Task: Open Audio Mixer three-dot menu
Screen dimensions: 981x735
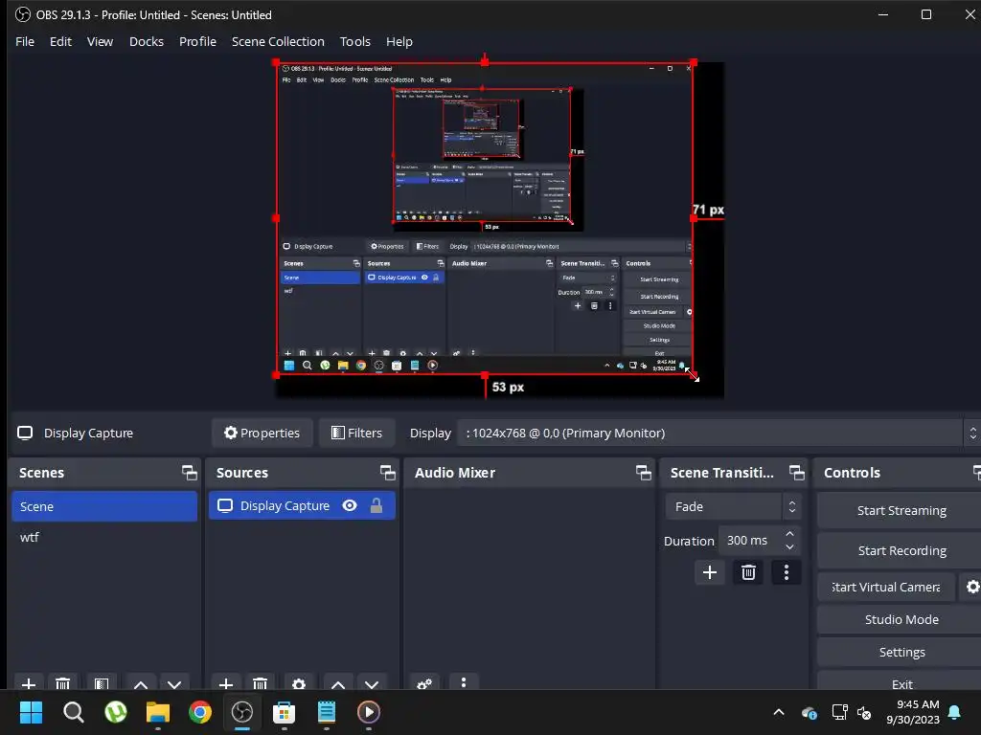Action: 464,682
